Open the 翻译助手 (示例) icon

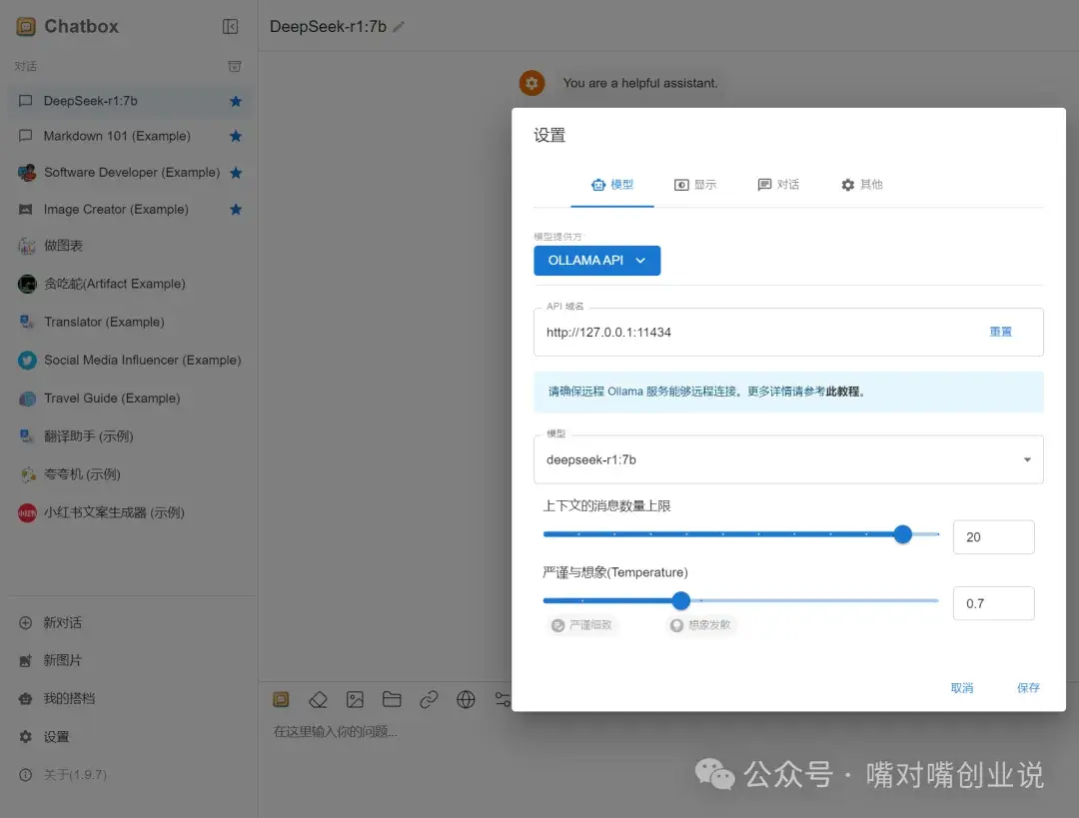[26, 435]
